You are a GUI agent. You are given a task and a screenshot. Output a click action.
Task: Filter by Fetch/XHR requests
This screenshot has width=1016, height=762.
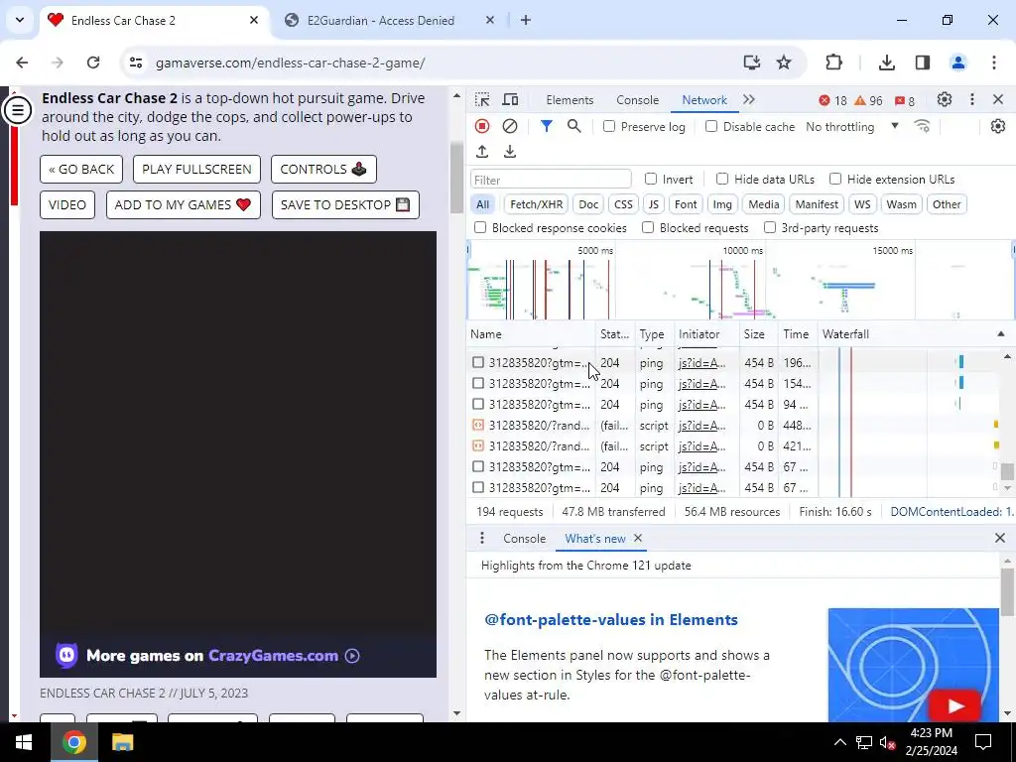[536, 204]
